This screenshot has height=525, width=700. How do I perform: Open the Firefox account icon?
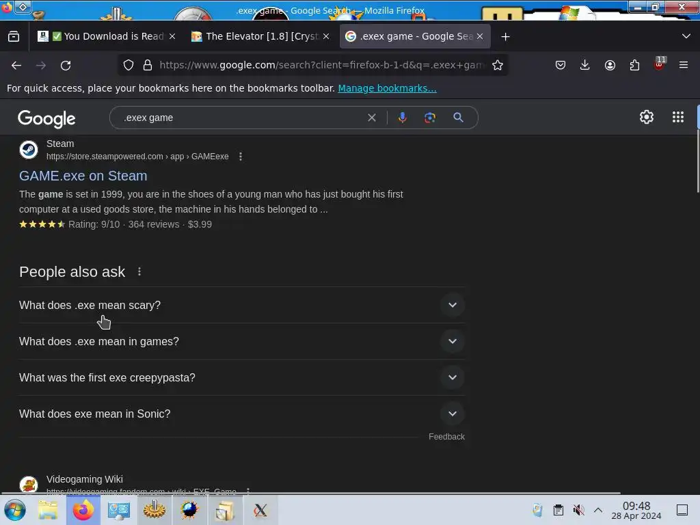pyautogui.click(x=610, y=65)
